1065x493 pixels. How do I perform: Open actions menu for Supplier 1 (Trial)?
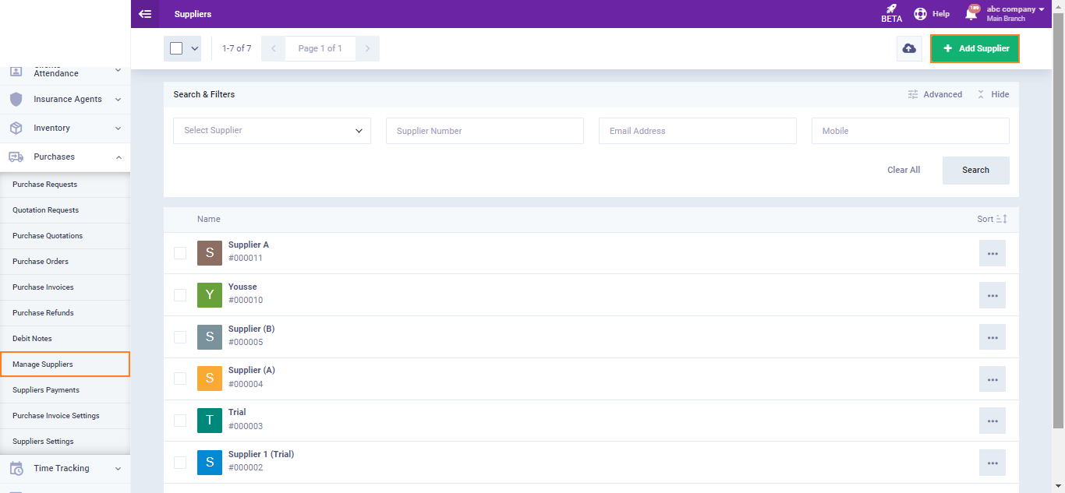click(x=992, y=463)
